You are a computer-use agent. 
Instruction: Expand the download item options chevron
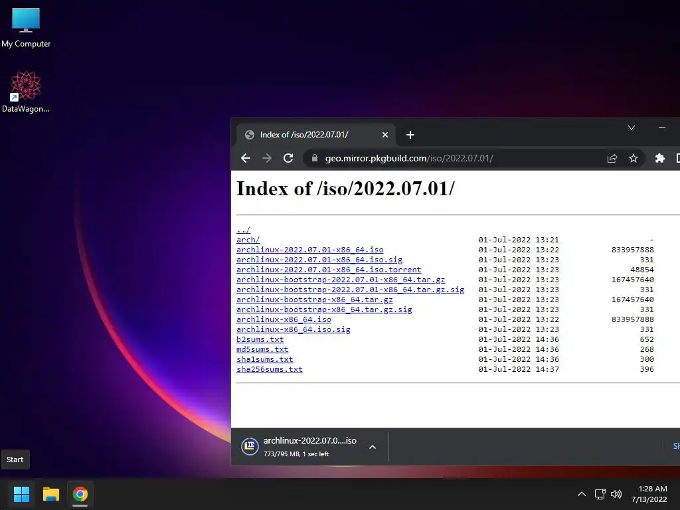pyautogui.click(x=372, y=447)
